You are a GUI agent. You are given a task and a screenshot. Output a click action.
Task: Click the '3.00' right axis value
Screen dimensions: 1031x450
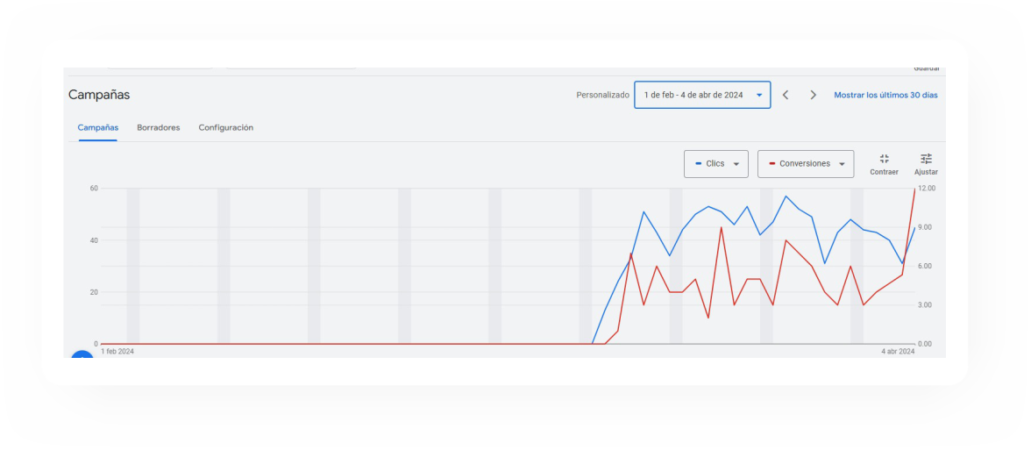coord(927,304)
